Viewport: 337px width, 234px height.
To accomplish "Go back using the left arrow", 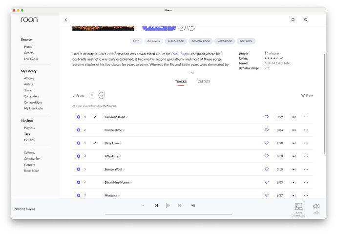I will click(66, 20).
